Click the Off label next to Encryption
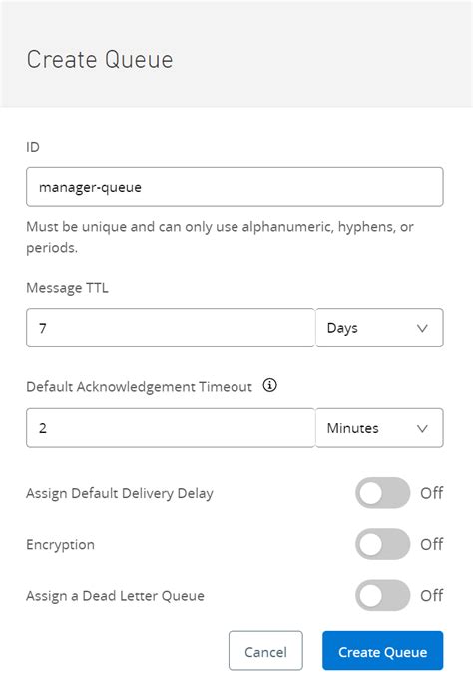 coord(431,545)
